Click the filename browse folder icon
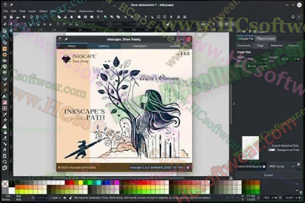Screen dimensions: 305x203 [264, 167]
